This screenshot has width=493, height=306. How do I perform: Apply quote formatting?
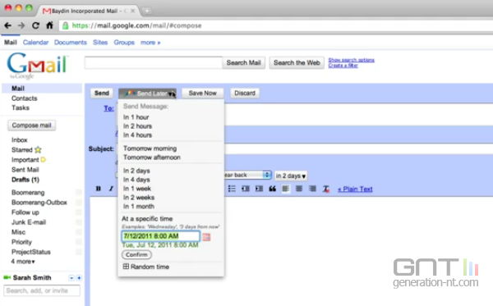pos(272,189)
